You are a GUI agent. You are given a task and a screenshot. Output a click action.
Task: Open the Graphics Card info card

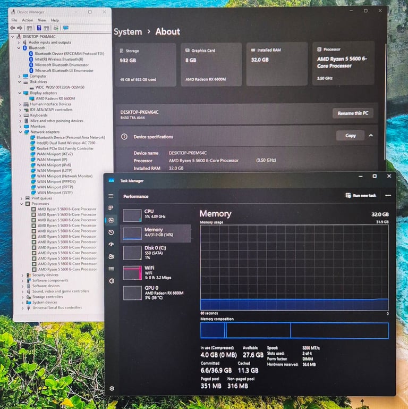[211, 64]
